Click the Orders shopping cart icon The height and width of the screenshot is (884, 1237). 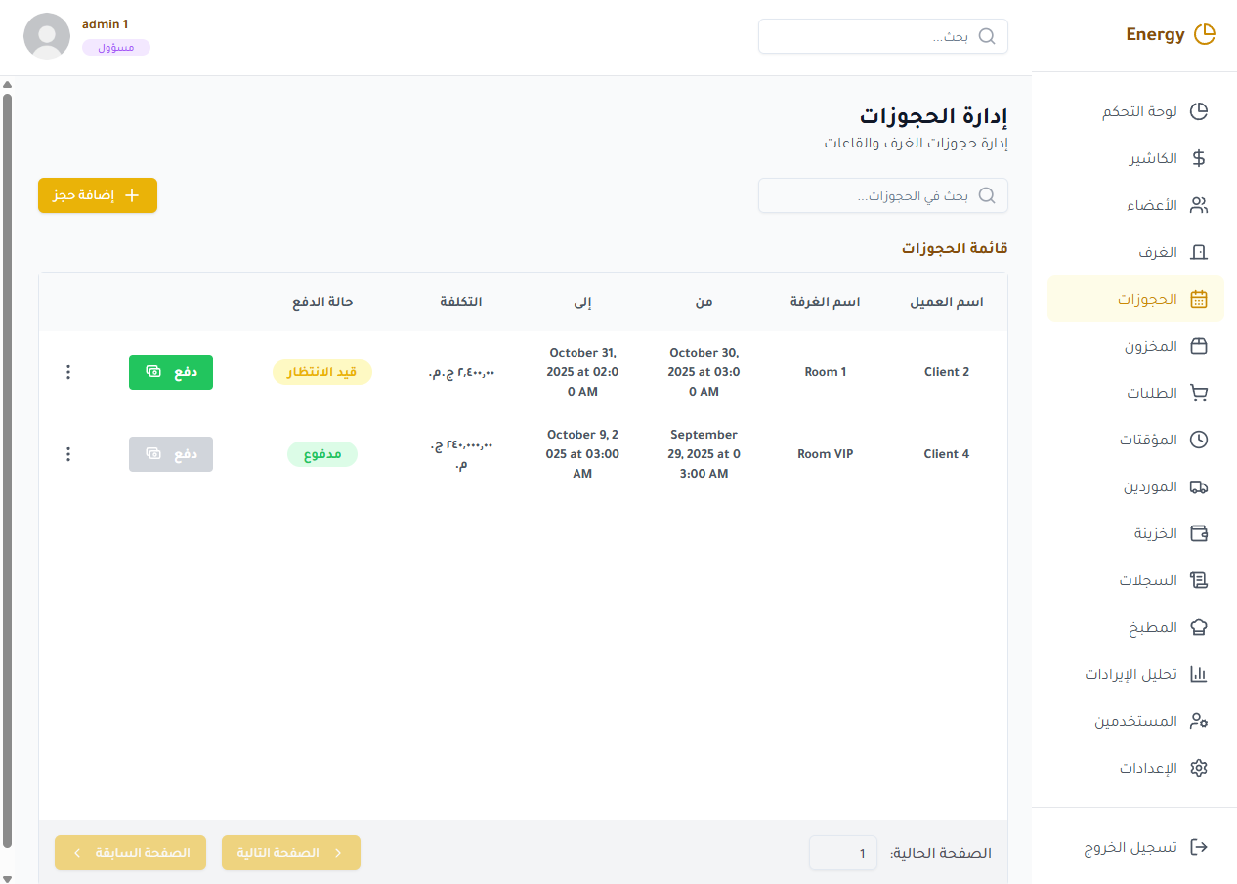(x=1199, y=393)
